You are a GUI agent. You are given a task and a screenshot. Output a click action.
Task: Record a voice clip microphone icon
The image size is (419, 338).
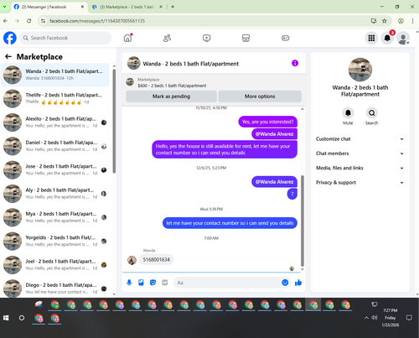129,283
